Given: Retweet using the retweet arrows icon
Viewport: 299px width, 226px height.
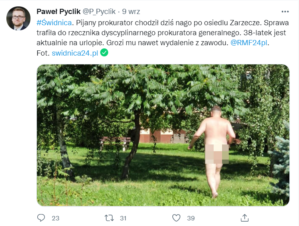Looking at the screenshot, I should 109,218.
